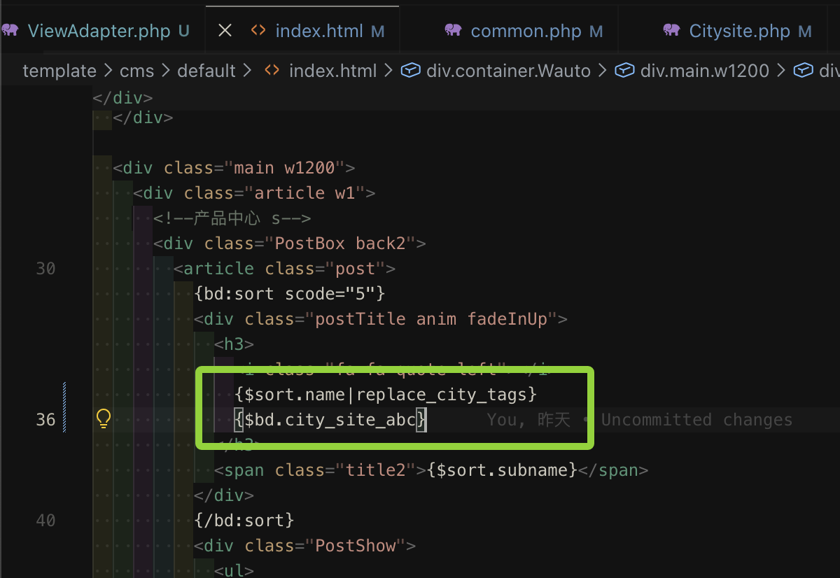Viewport: 840px width, 578px height.
Task: Open the cms breadcrumb dropdown
Action: (x=137, y=70)
